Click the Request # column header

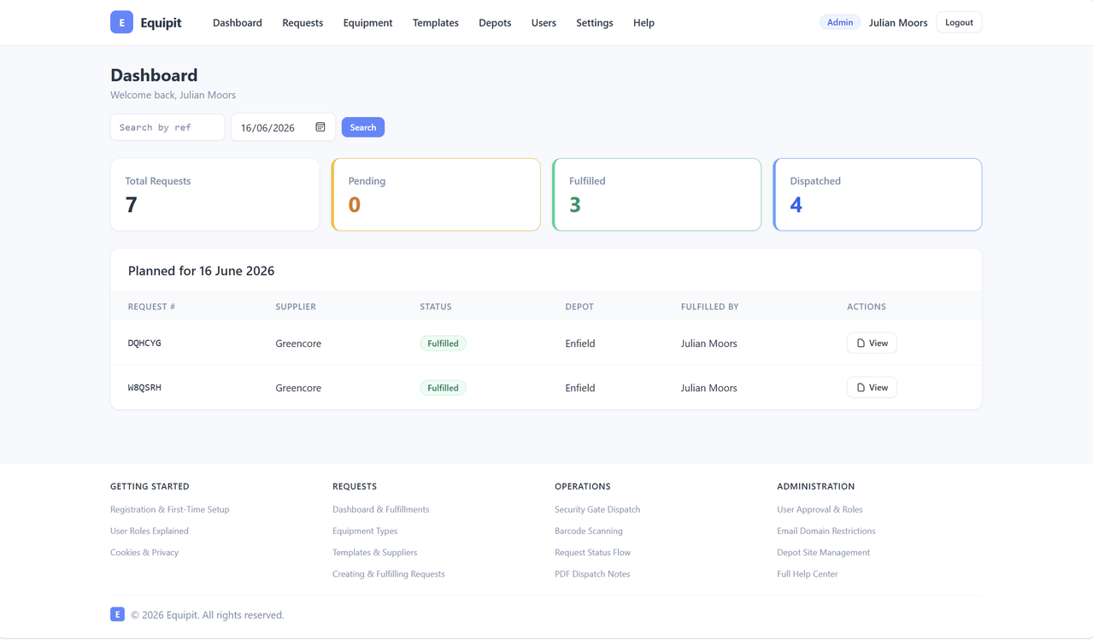(x=151, y=307)
